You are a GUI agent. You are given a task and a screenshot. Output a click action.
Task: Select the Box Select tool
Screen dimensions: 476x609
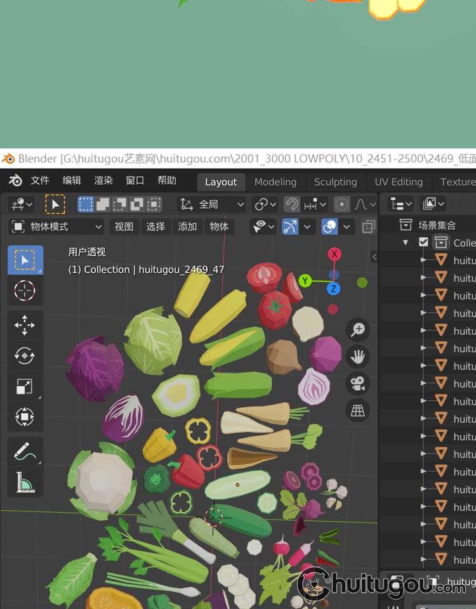tap(25, 260)
